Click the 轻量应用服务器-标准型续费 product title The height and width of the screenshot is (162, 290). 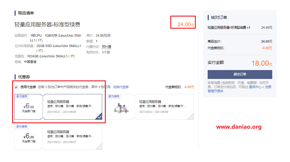[47, 25]
